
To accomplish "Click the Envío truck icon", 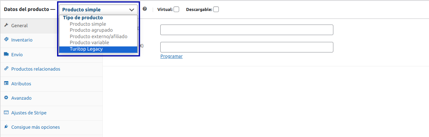I will coord(6,54).
